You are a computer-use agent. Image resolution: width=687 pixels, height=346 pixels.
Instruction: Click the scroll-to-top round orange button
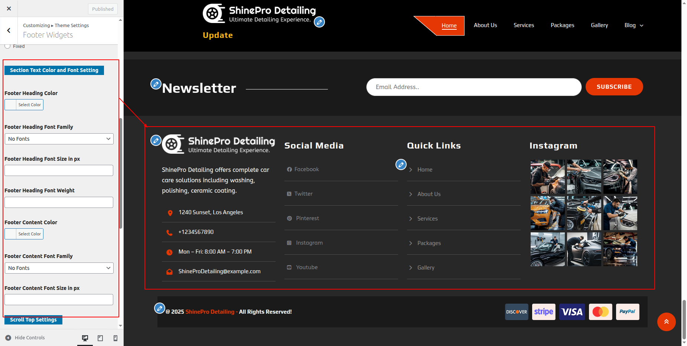coord(666,322)
